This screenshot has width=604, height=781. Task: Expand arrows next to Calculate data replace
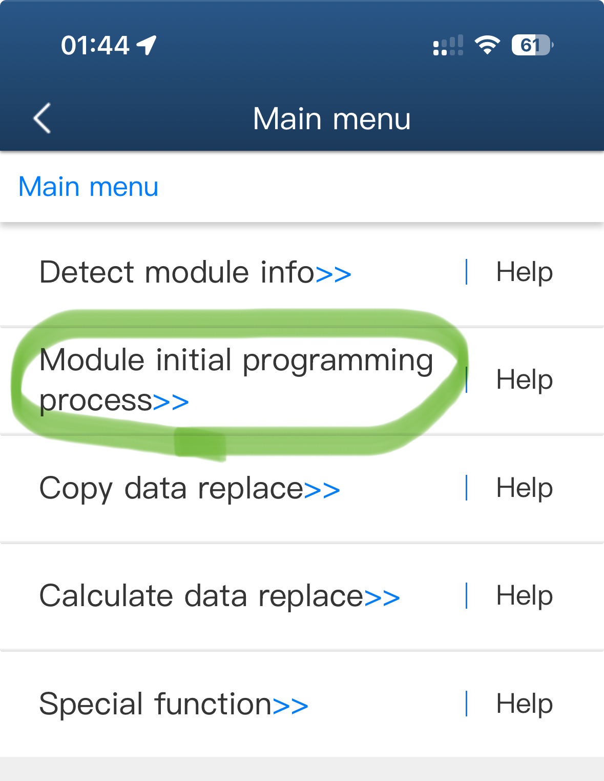[382, 598]
